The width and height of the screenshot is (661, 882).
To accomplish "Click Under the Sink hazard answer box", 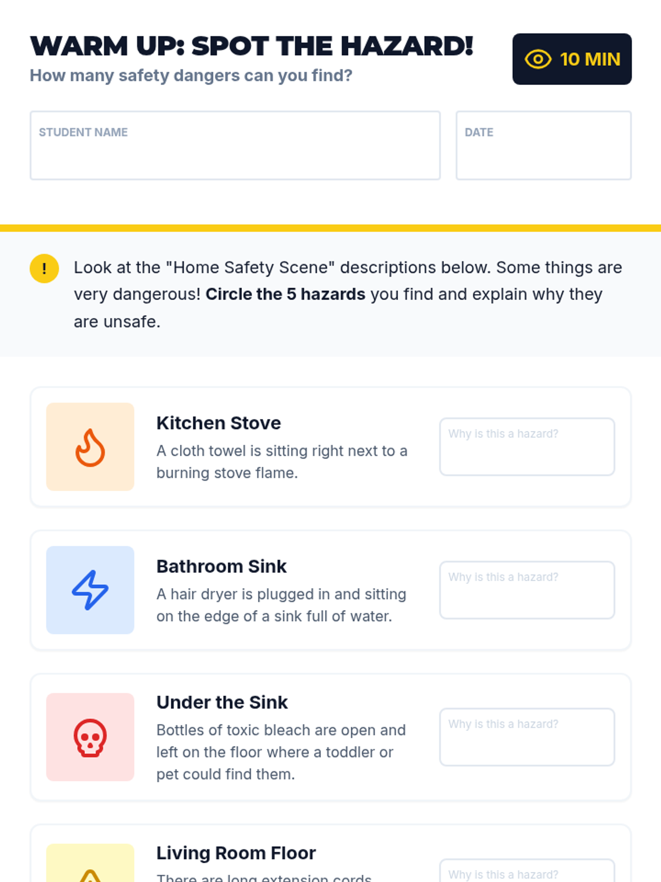I will click(527, 738).
